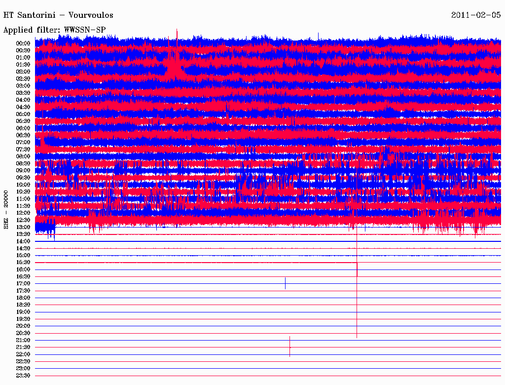Select the 00:00 time label

pos(23,43)
